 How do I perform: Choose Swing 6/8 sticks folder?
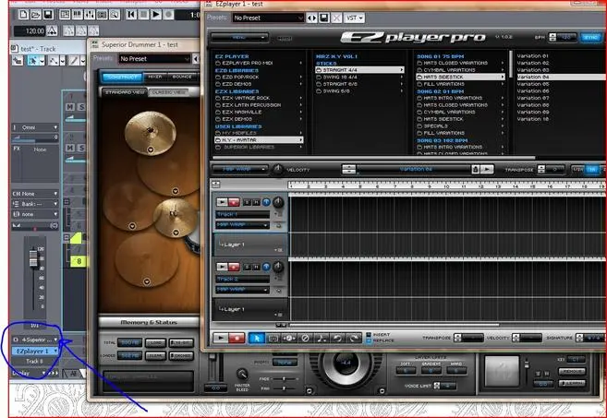(x=338, y=91)
